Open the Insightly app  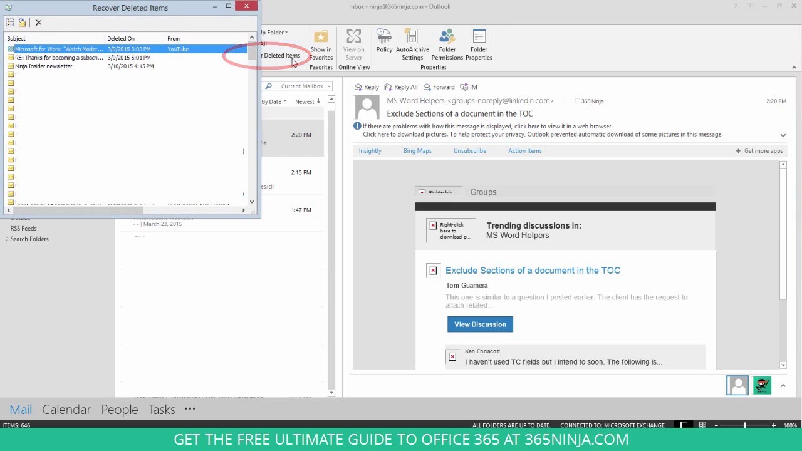(x=370, y=151)
